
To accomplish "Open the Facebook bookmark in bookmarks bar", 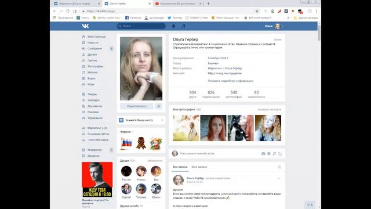I will click(133, 18).
